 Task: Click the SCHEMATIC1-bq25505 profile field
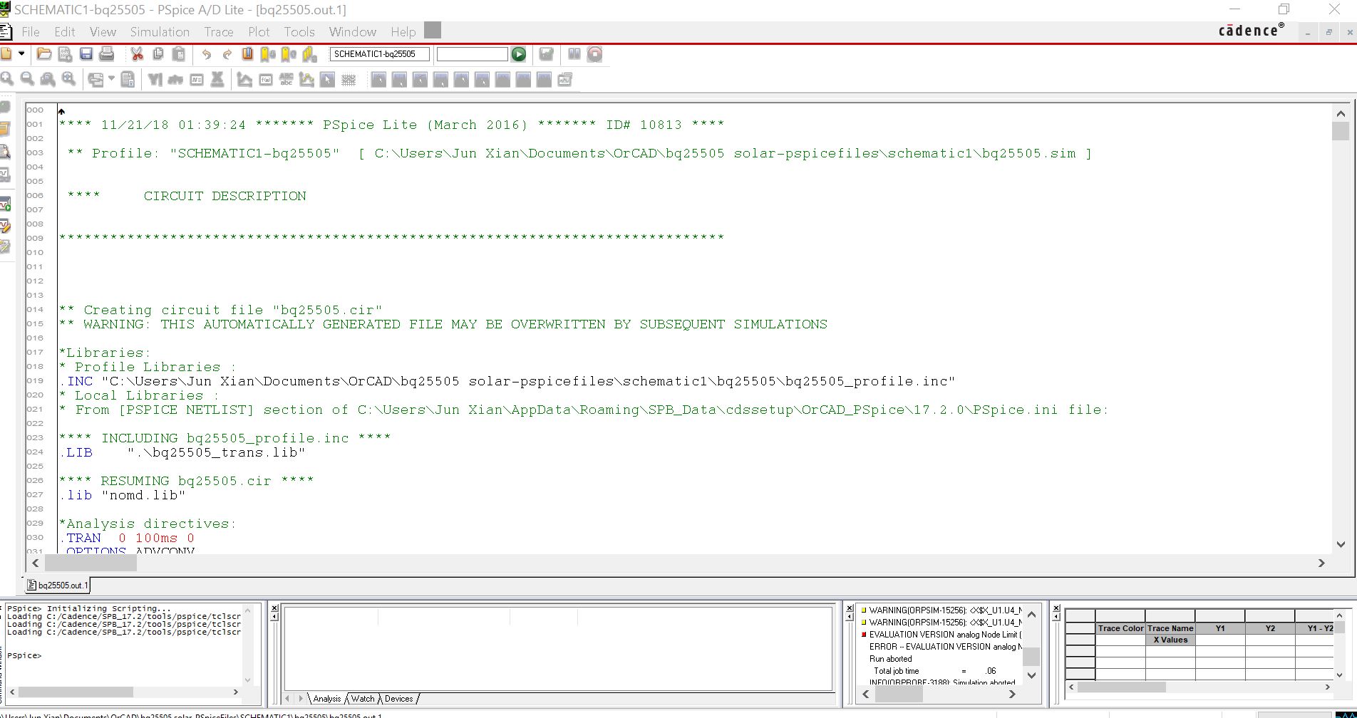tap(379, 54)
